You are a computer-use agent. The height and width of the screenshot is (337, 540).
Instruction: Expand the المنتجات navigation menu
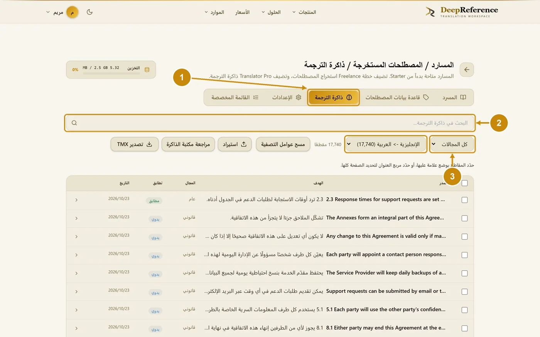(304, 12)
